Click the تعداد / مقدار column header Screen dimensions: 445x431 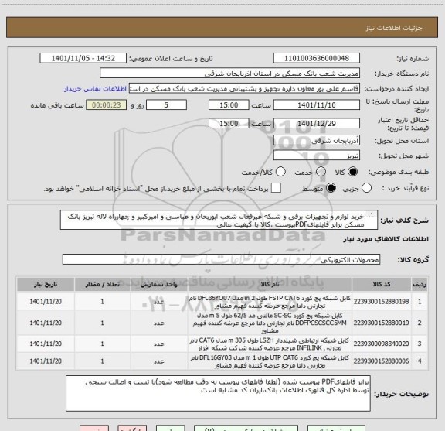pos(102,284)
